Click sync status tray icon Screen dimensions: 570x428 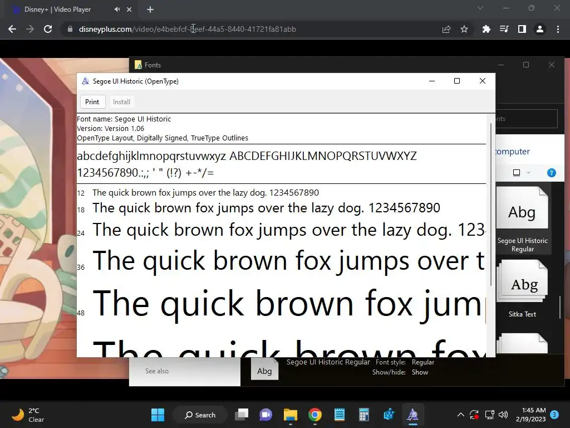click(474, 415)
